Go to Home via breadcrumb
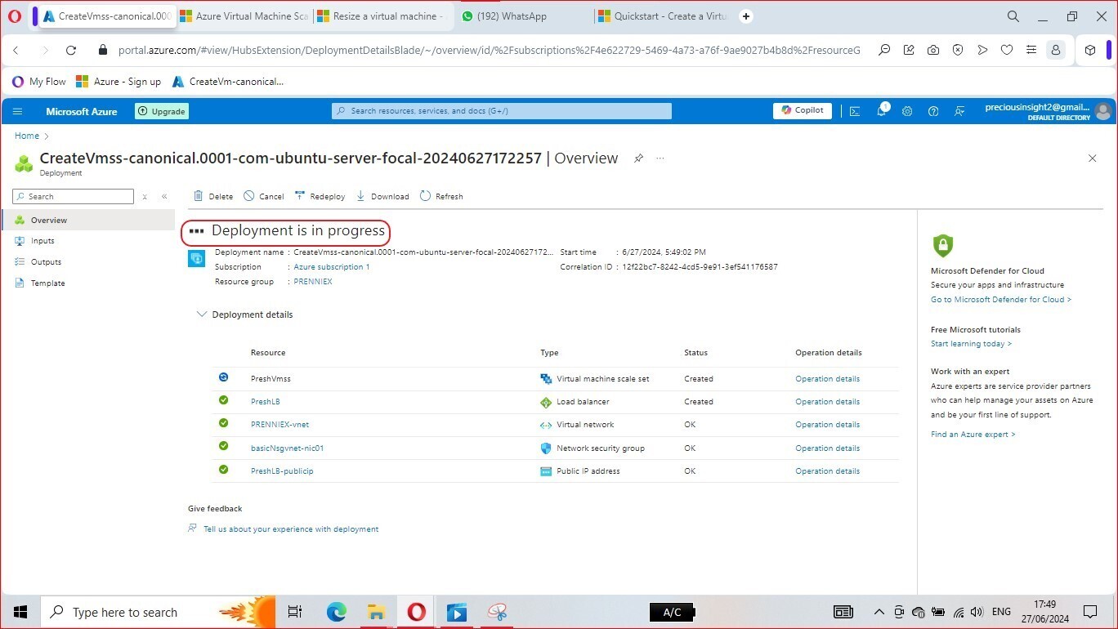 [27, 136]
